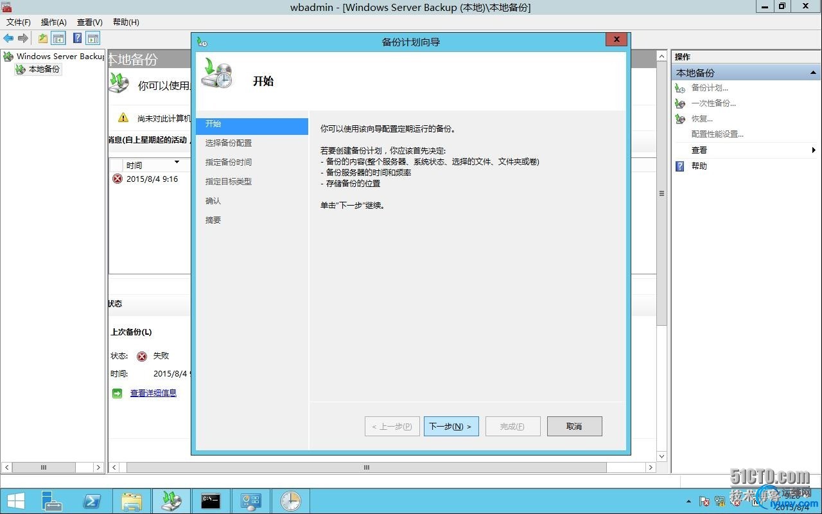Click the center pane scroll-up arrow

tap(662, 57)
